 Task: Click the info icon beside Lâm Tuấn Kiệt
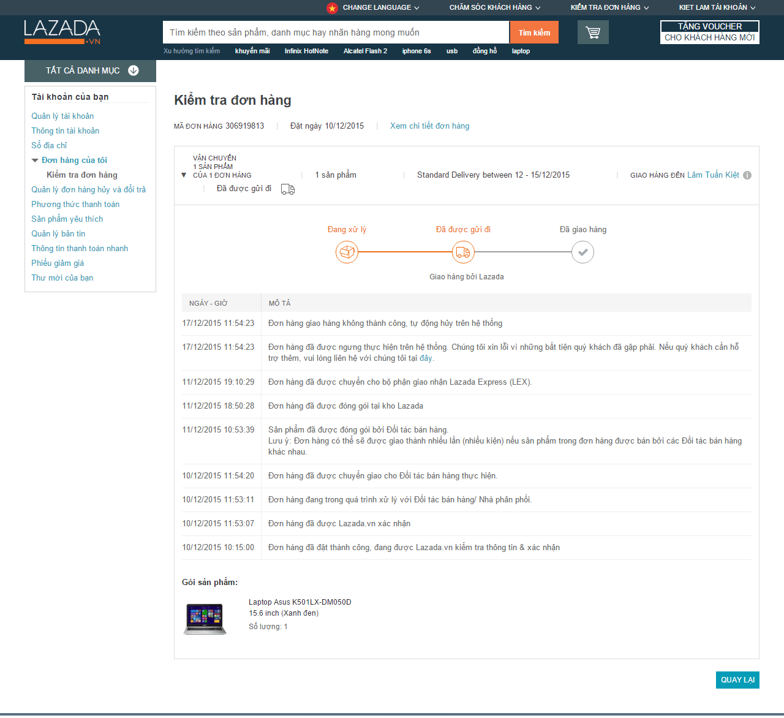click(747, 175)
